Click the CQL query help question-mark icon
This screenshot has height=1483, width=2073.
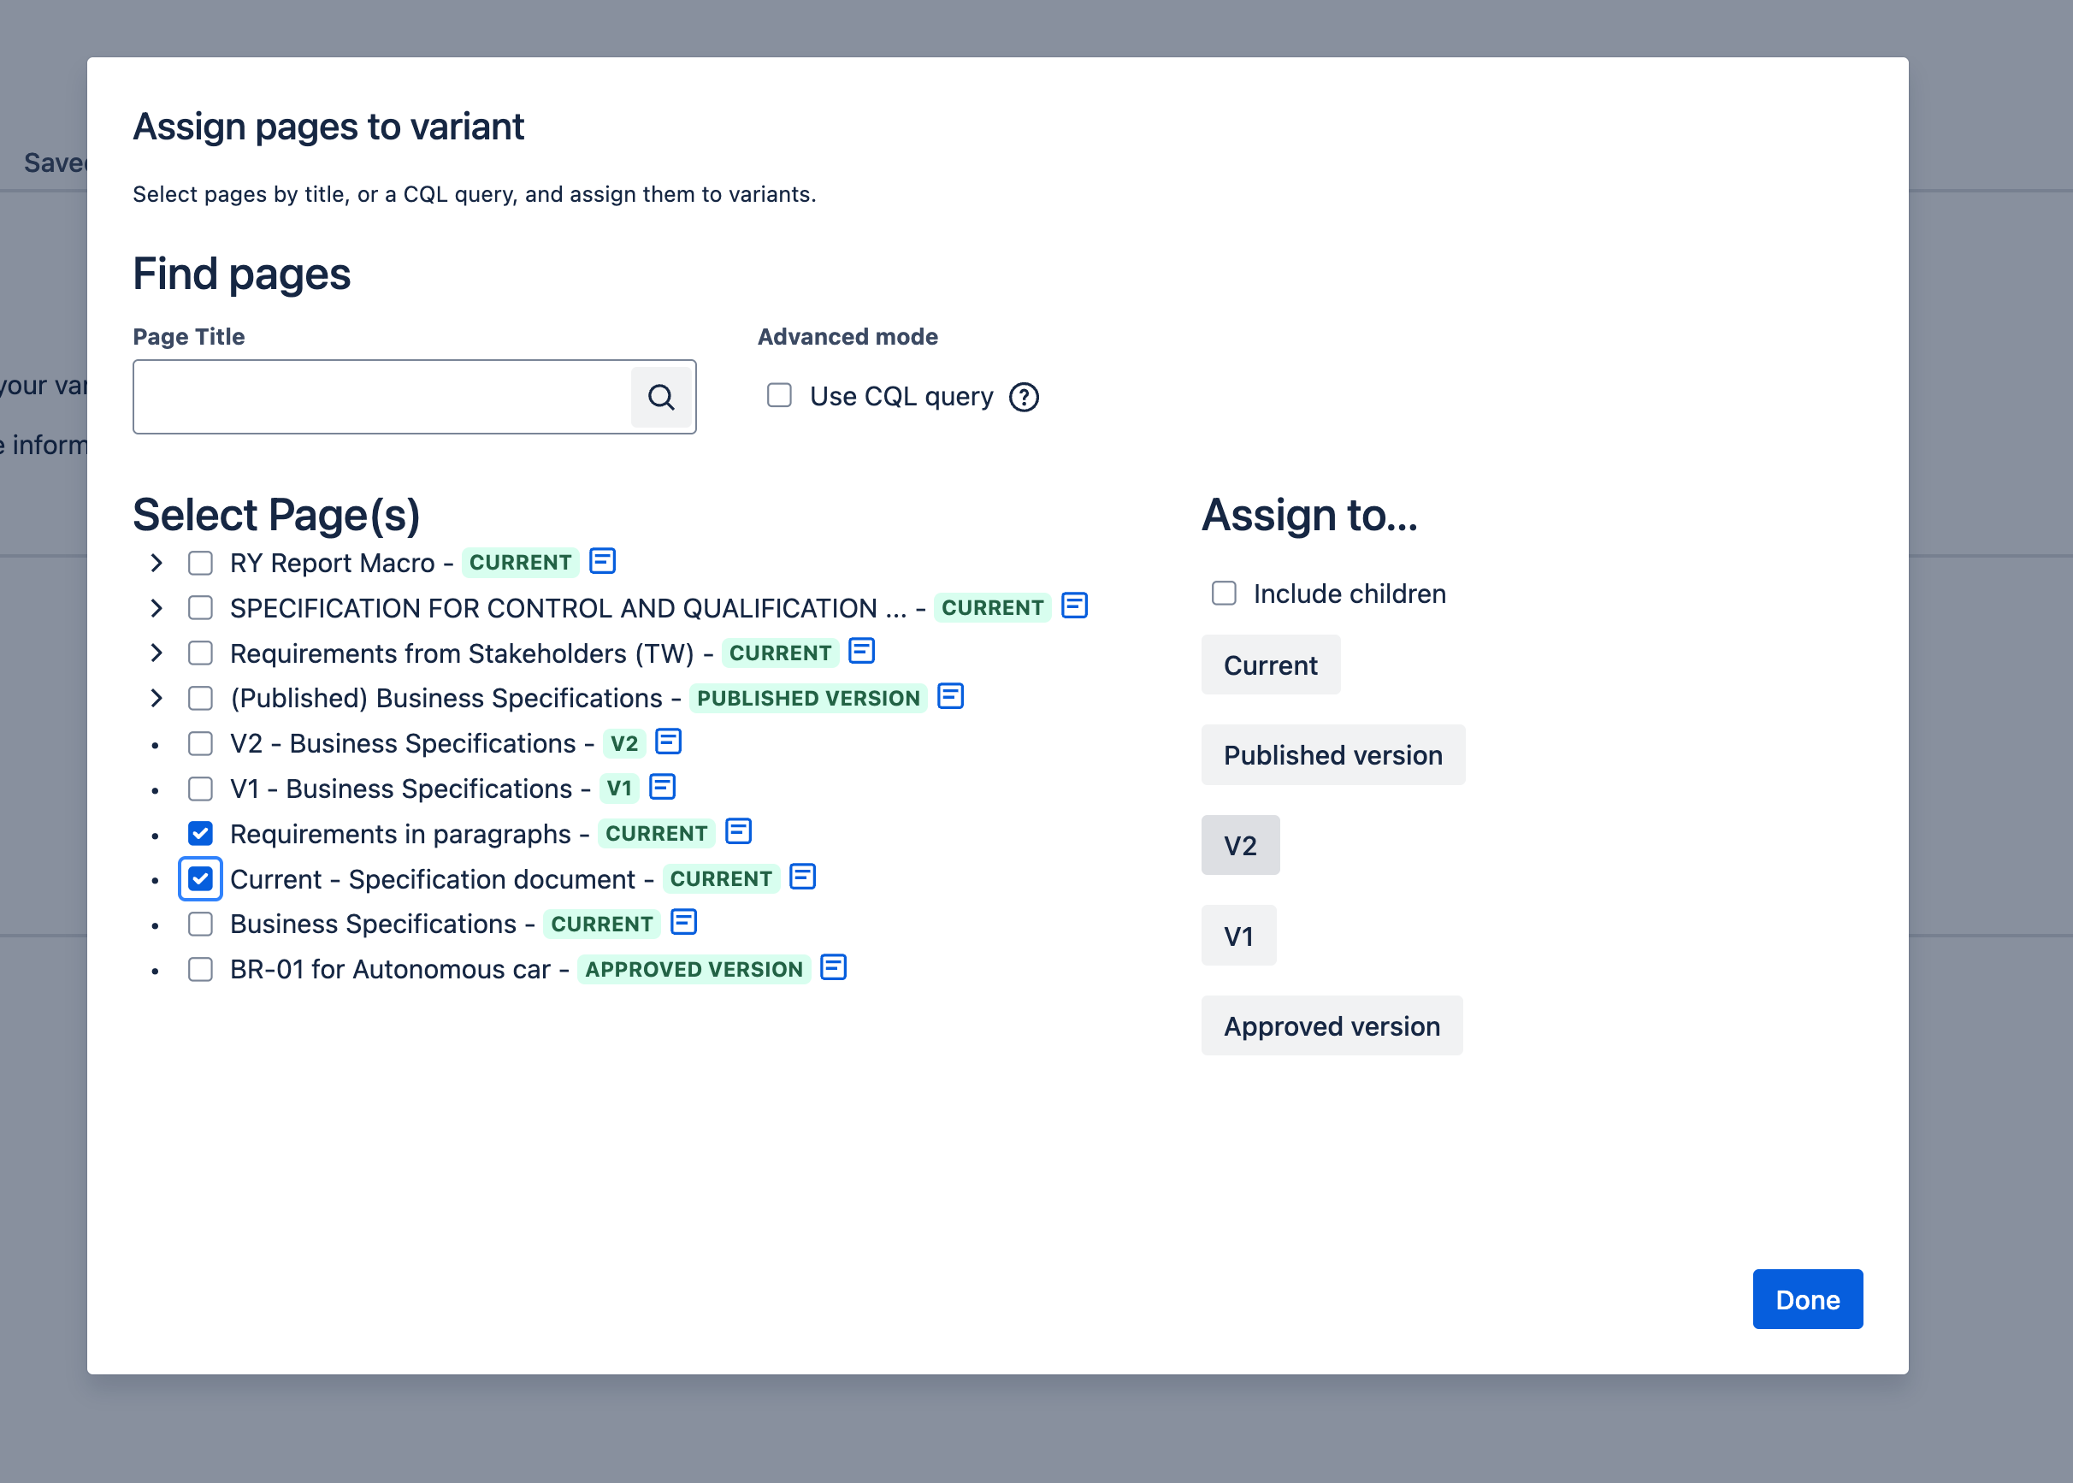pos(1024,397)
